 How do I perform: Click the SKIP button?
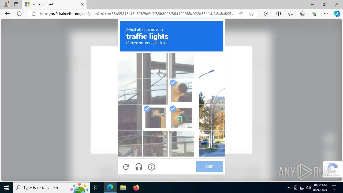[x=209, y=167]
